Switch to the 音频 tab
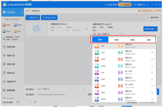The height and width of the screenshot is (107, 163). coord(132,40)
